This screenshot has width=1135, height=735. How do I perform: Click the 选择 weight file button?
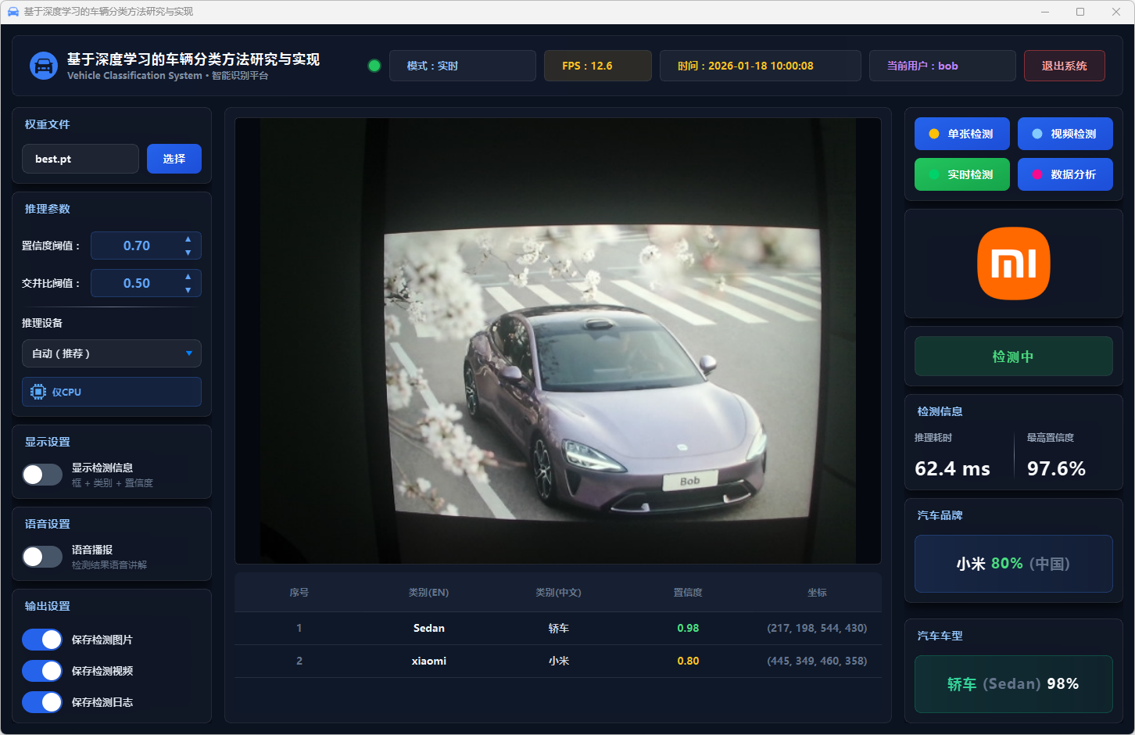click(174, 159)
